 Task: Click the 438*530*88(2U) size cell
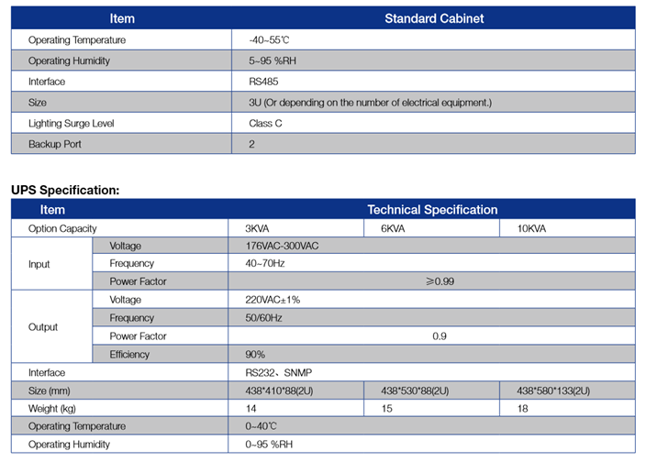[415, 390]
